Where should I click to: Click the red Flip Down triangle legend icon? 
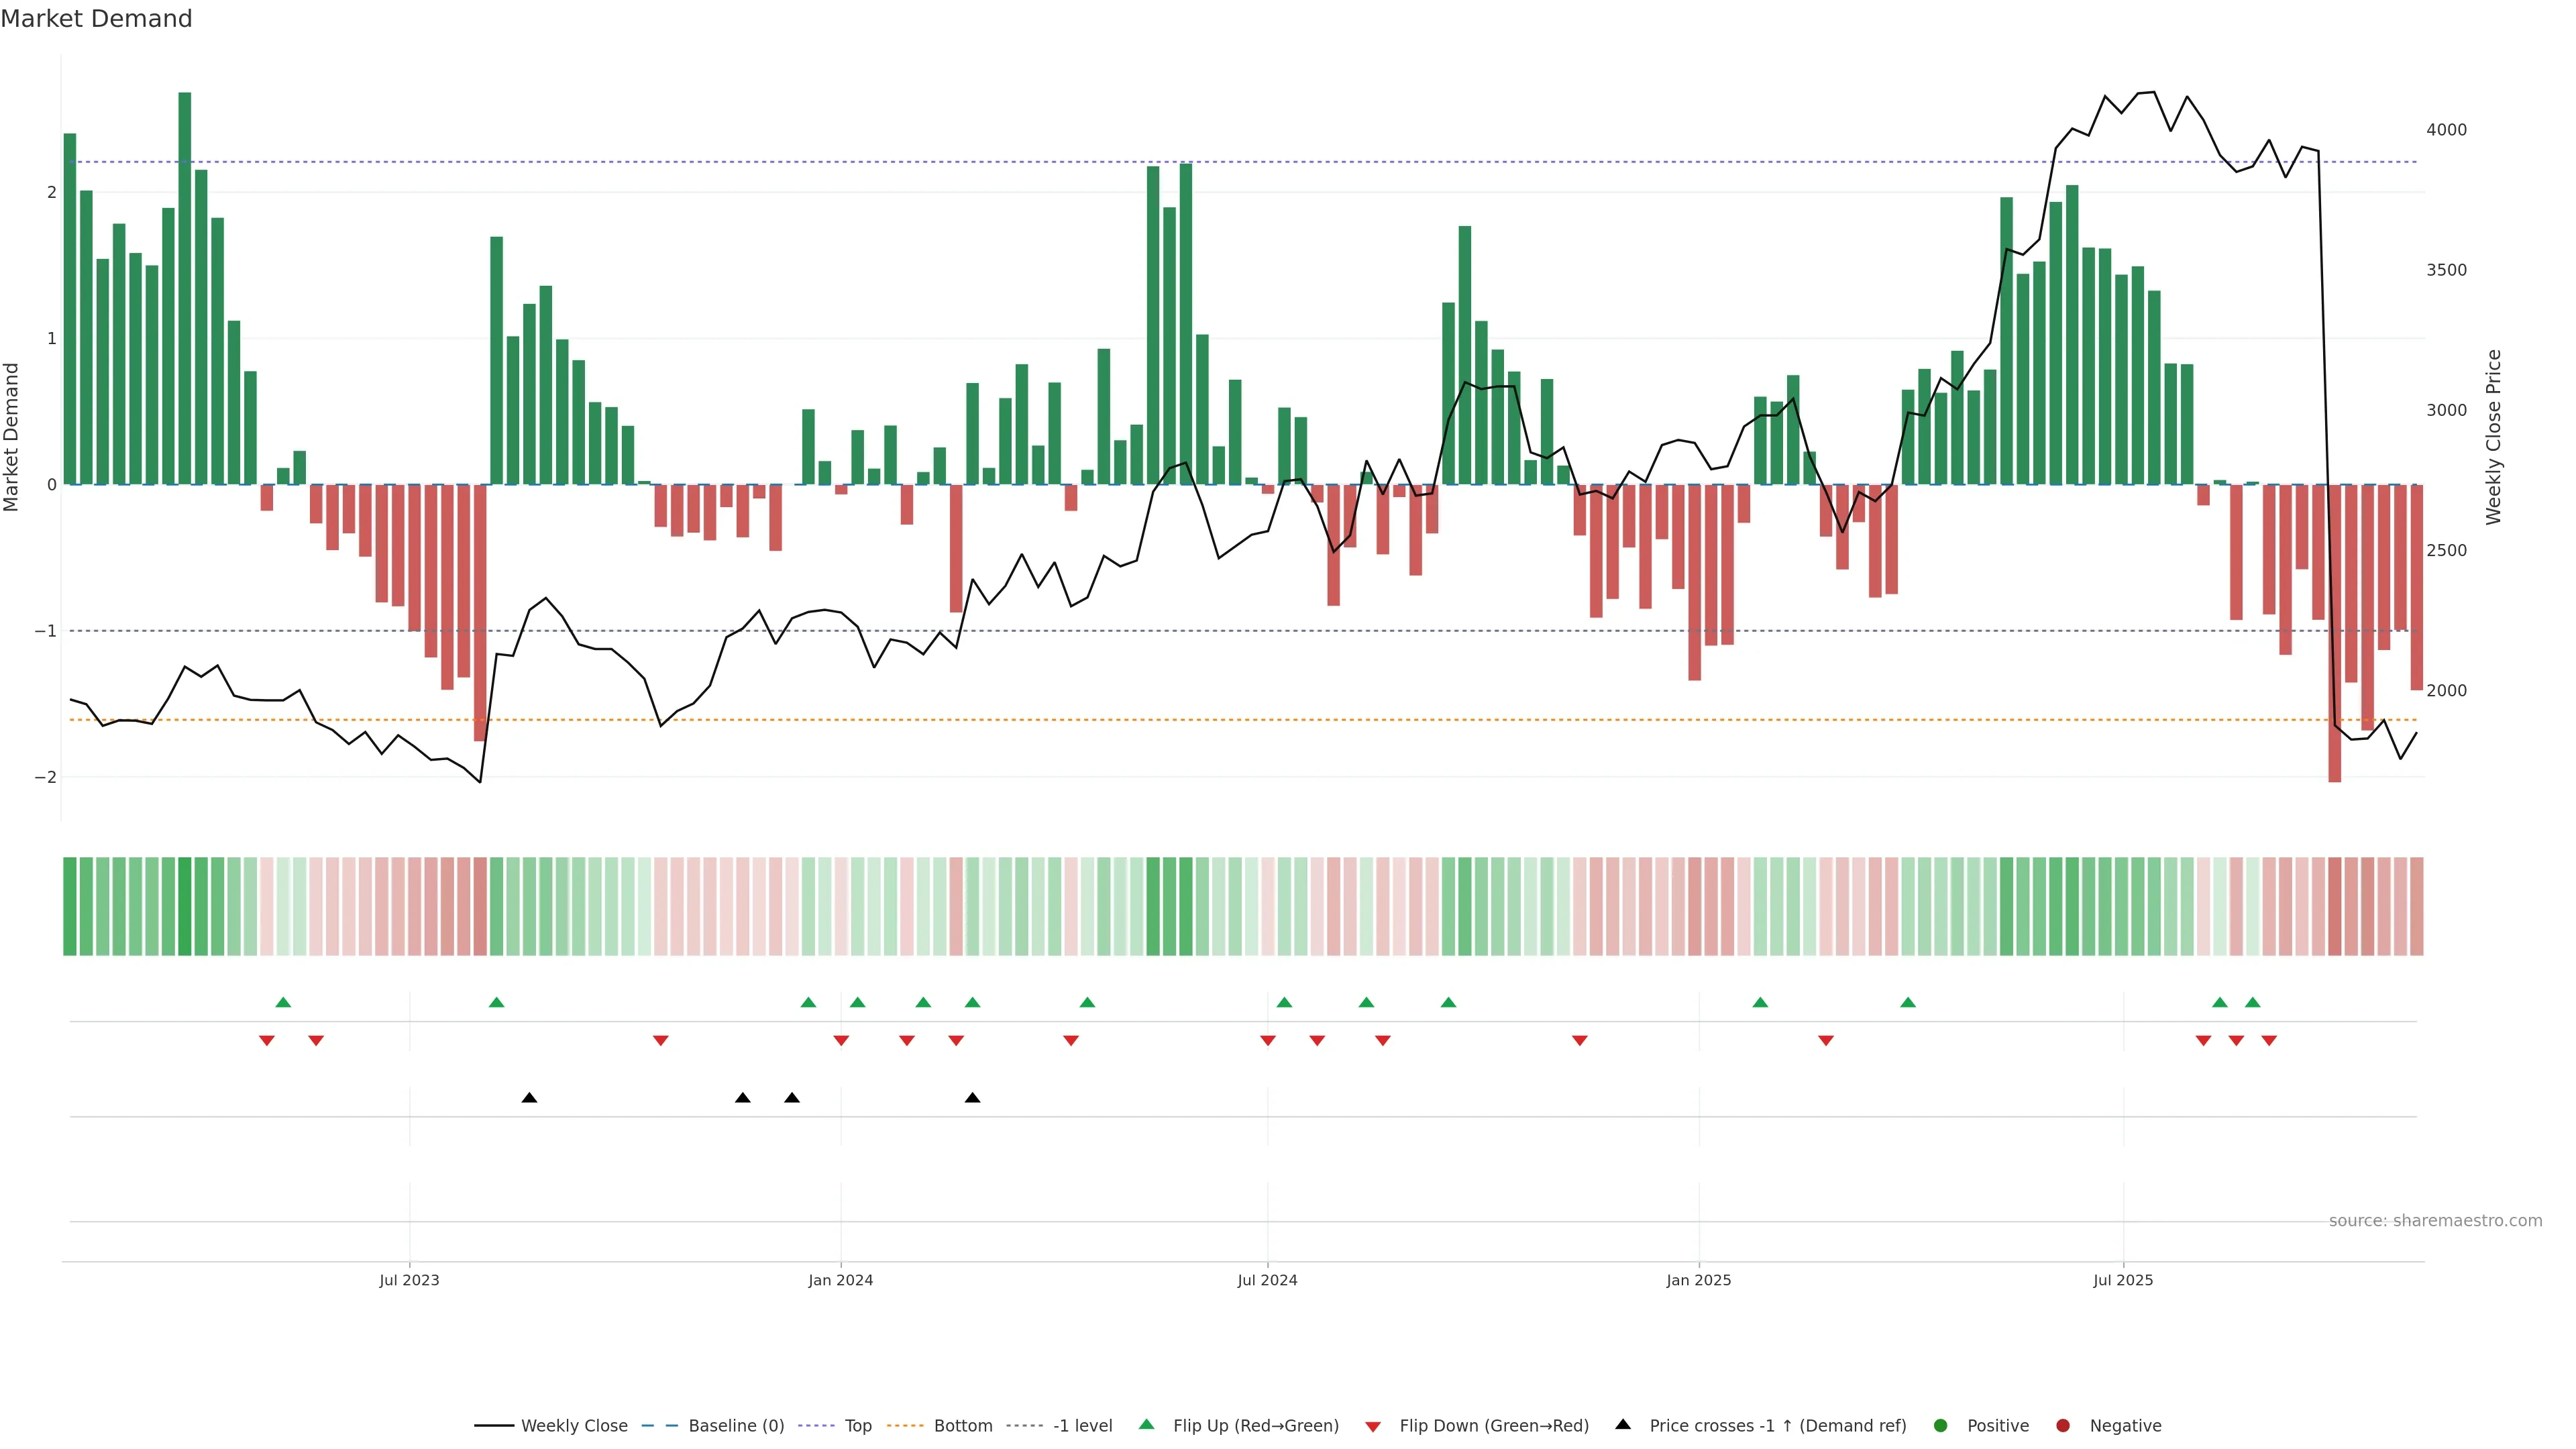1373,1426
